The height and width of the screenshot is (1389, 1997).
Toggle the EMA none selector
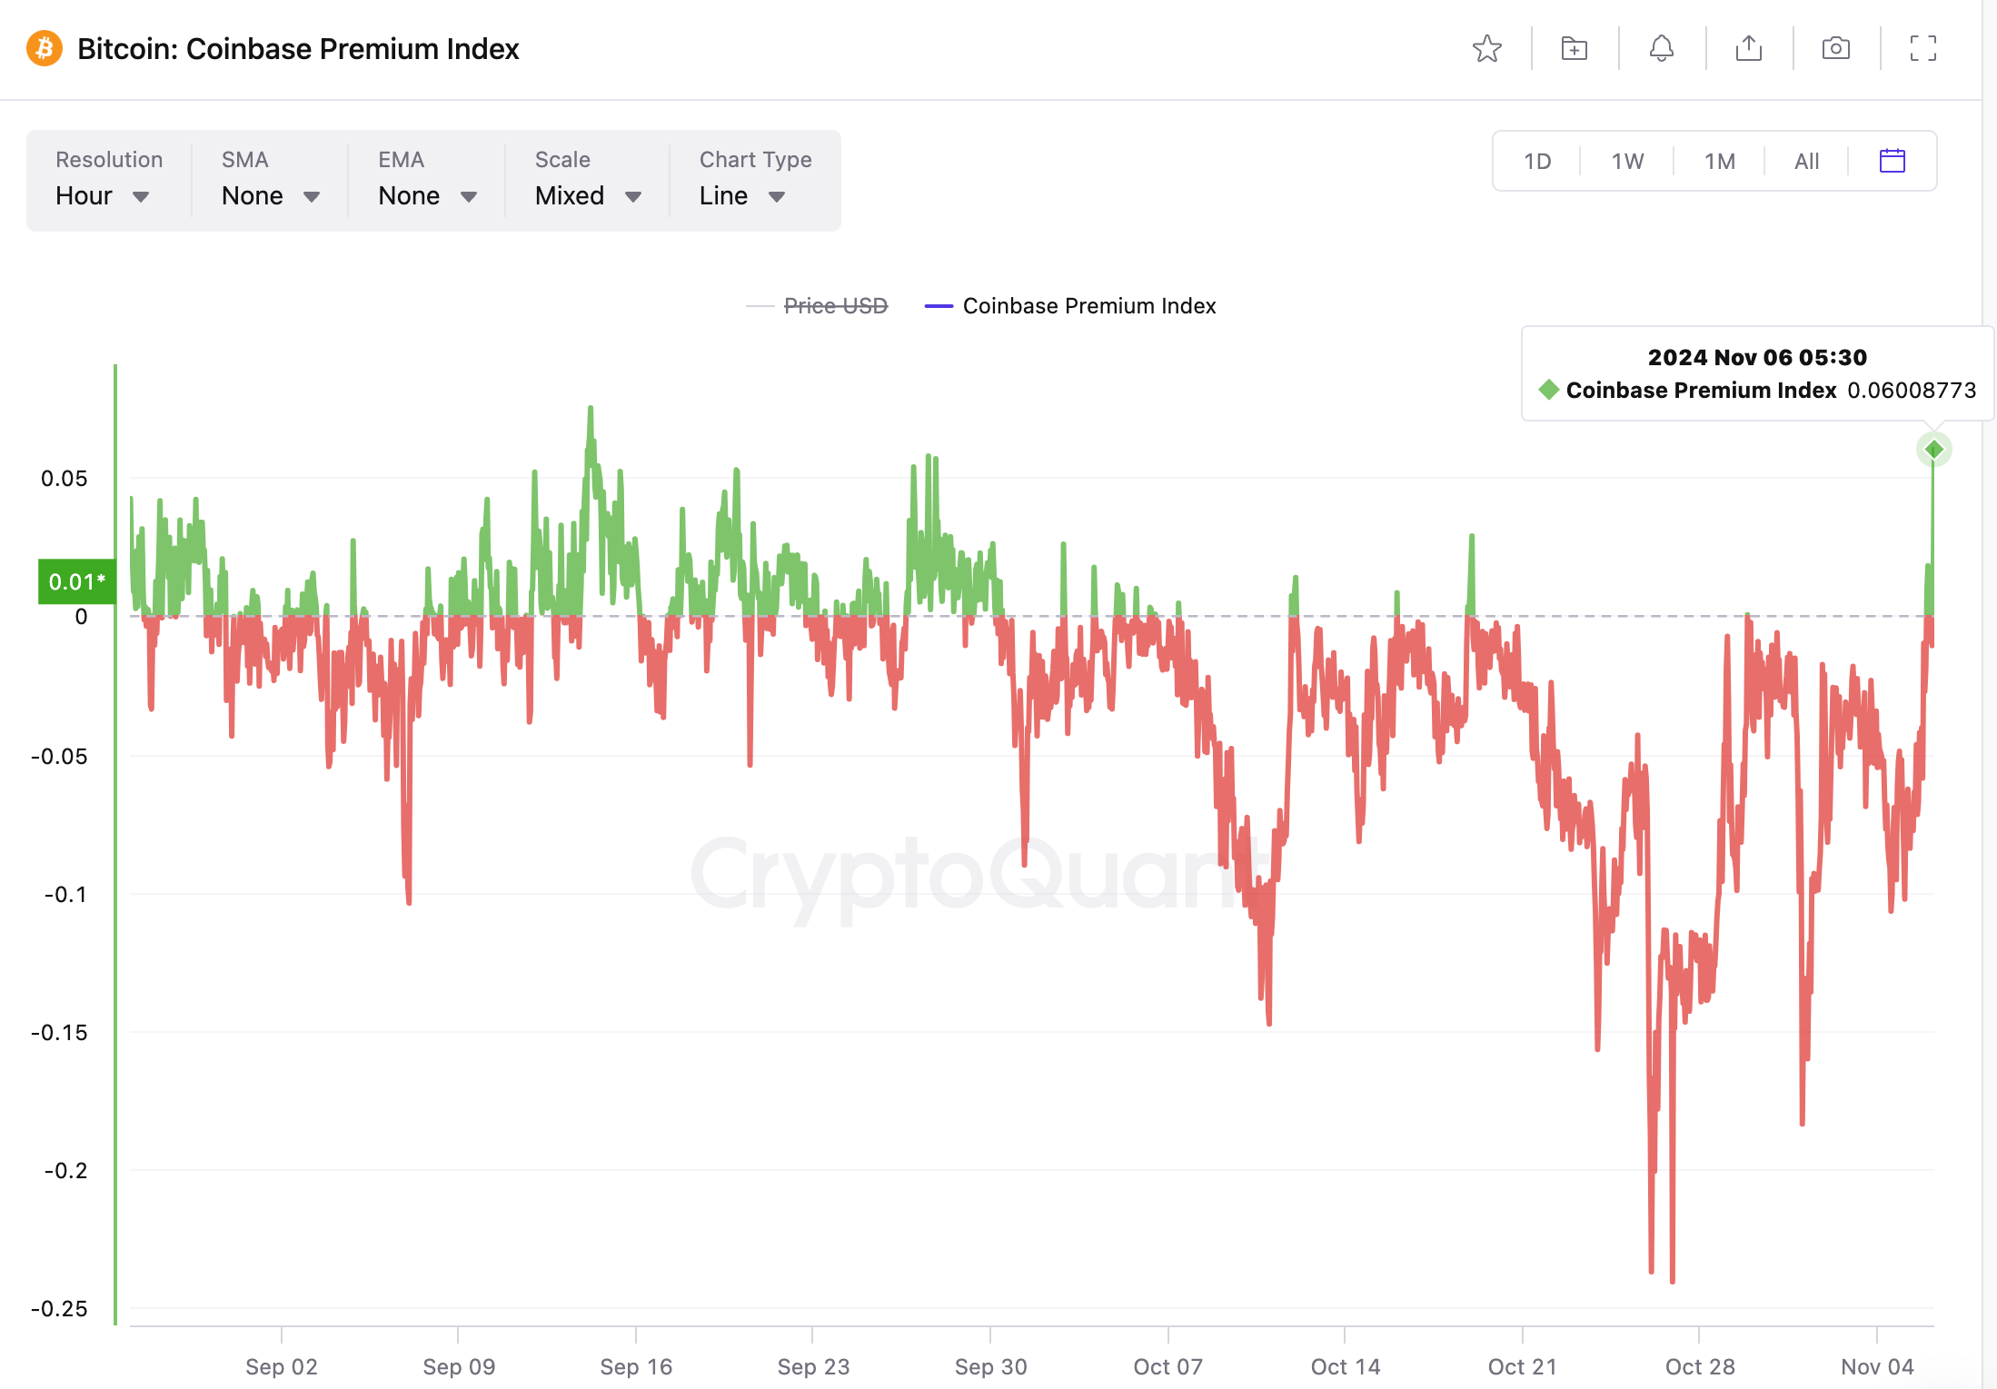[x=430, y=193]
